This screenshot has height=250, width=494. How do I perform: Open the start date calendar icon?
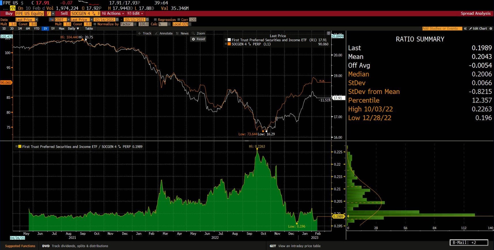(117, 20)
